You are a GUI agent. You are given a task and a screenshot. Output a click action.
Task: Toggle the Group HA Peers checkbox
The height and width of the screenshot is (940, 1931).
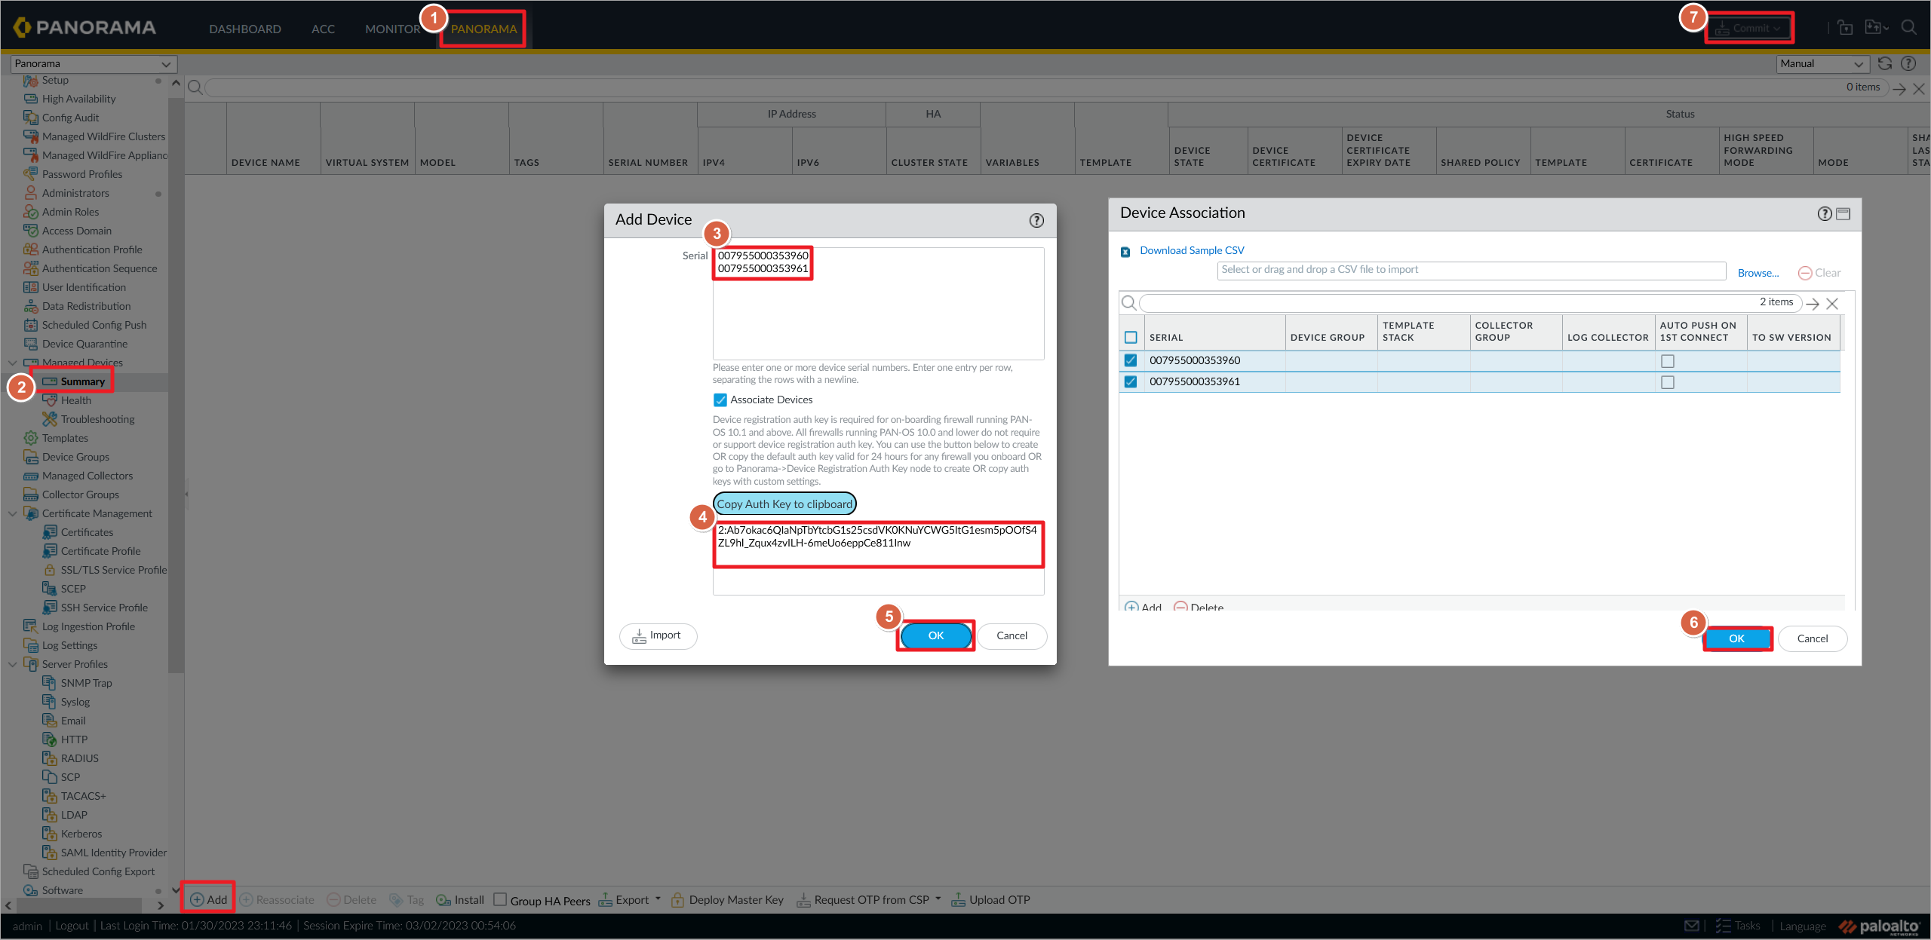tap(500, 899)
